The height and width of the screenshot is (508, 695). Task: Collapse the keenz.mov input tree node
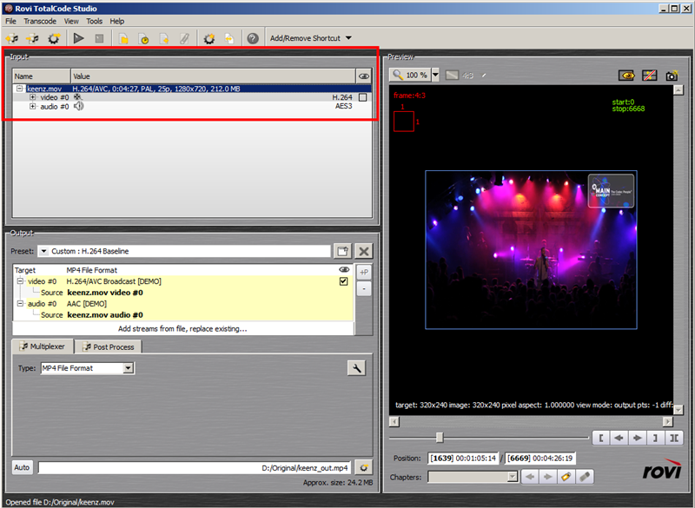(x=19, y=89)
